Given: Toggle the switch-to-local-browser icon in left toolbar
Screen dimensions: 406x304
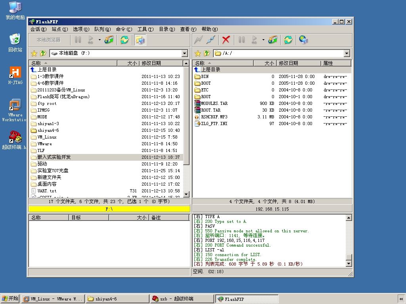Looking at the screenshot, I should point(140,40).
